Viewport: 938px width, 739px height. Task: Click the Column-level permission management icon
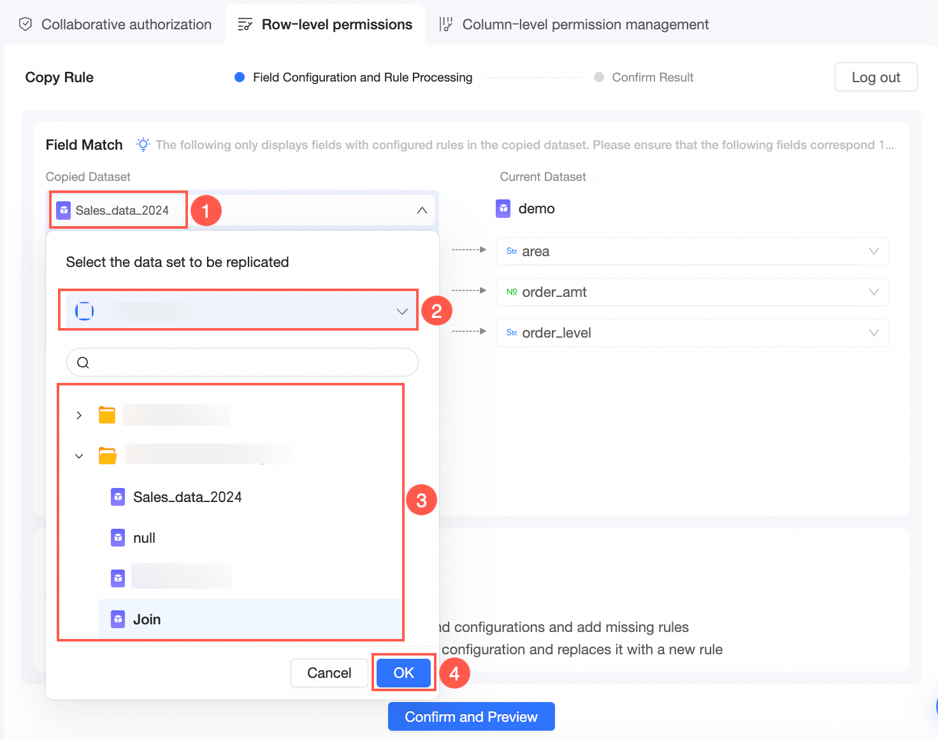point(445,24)
